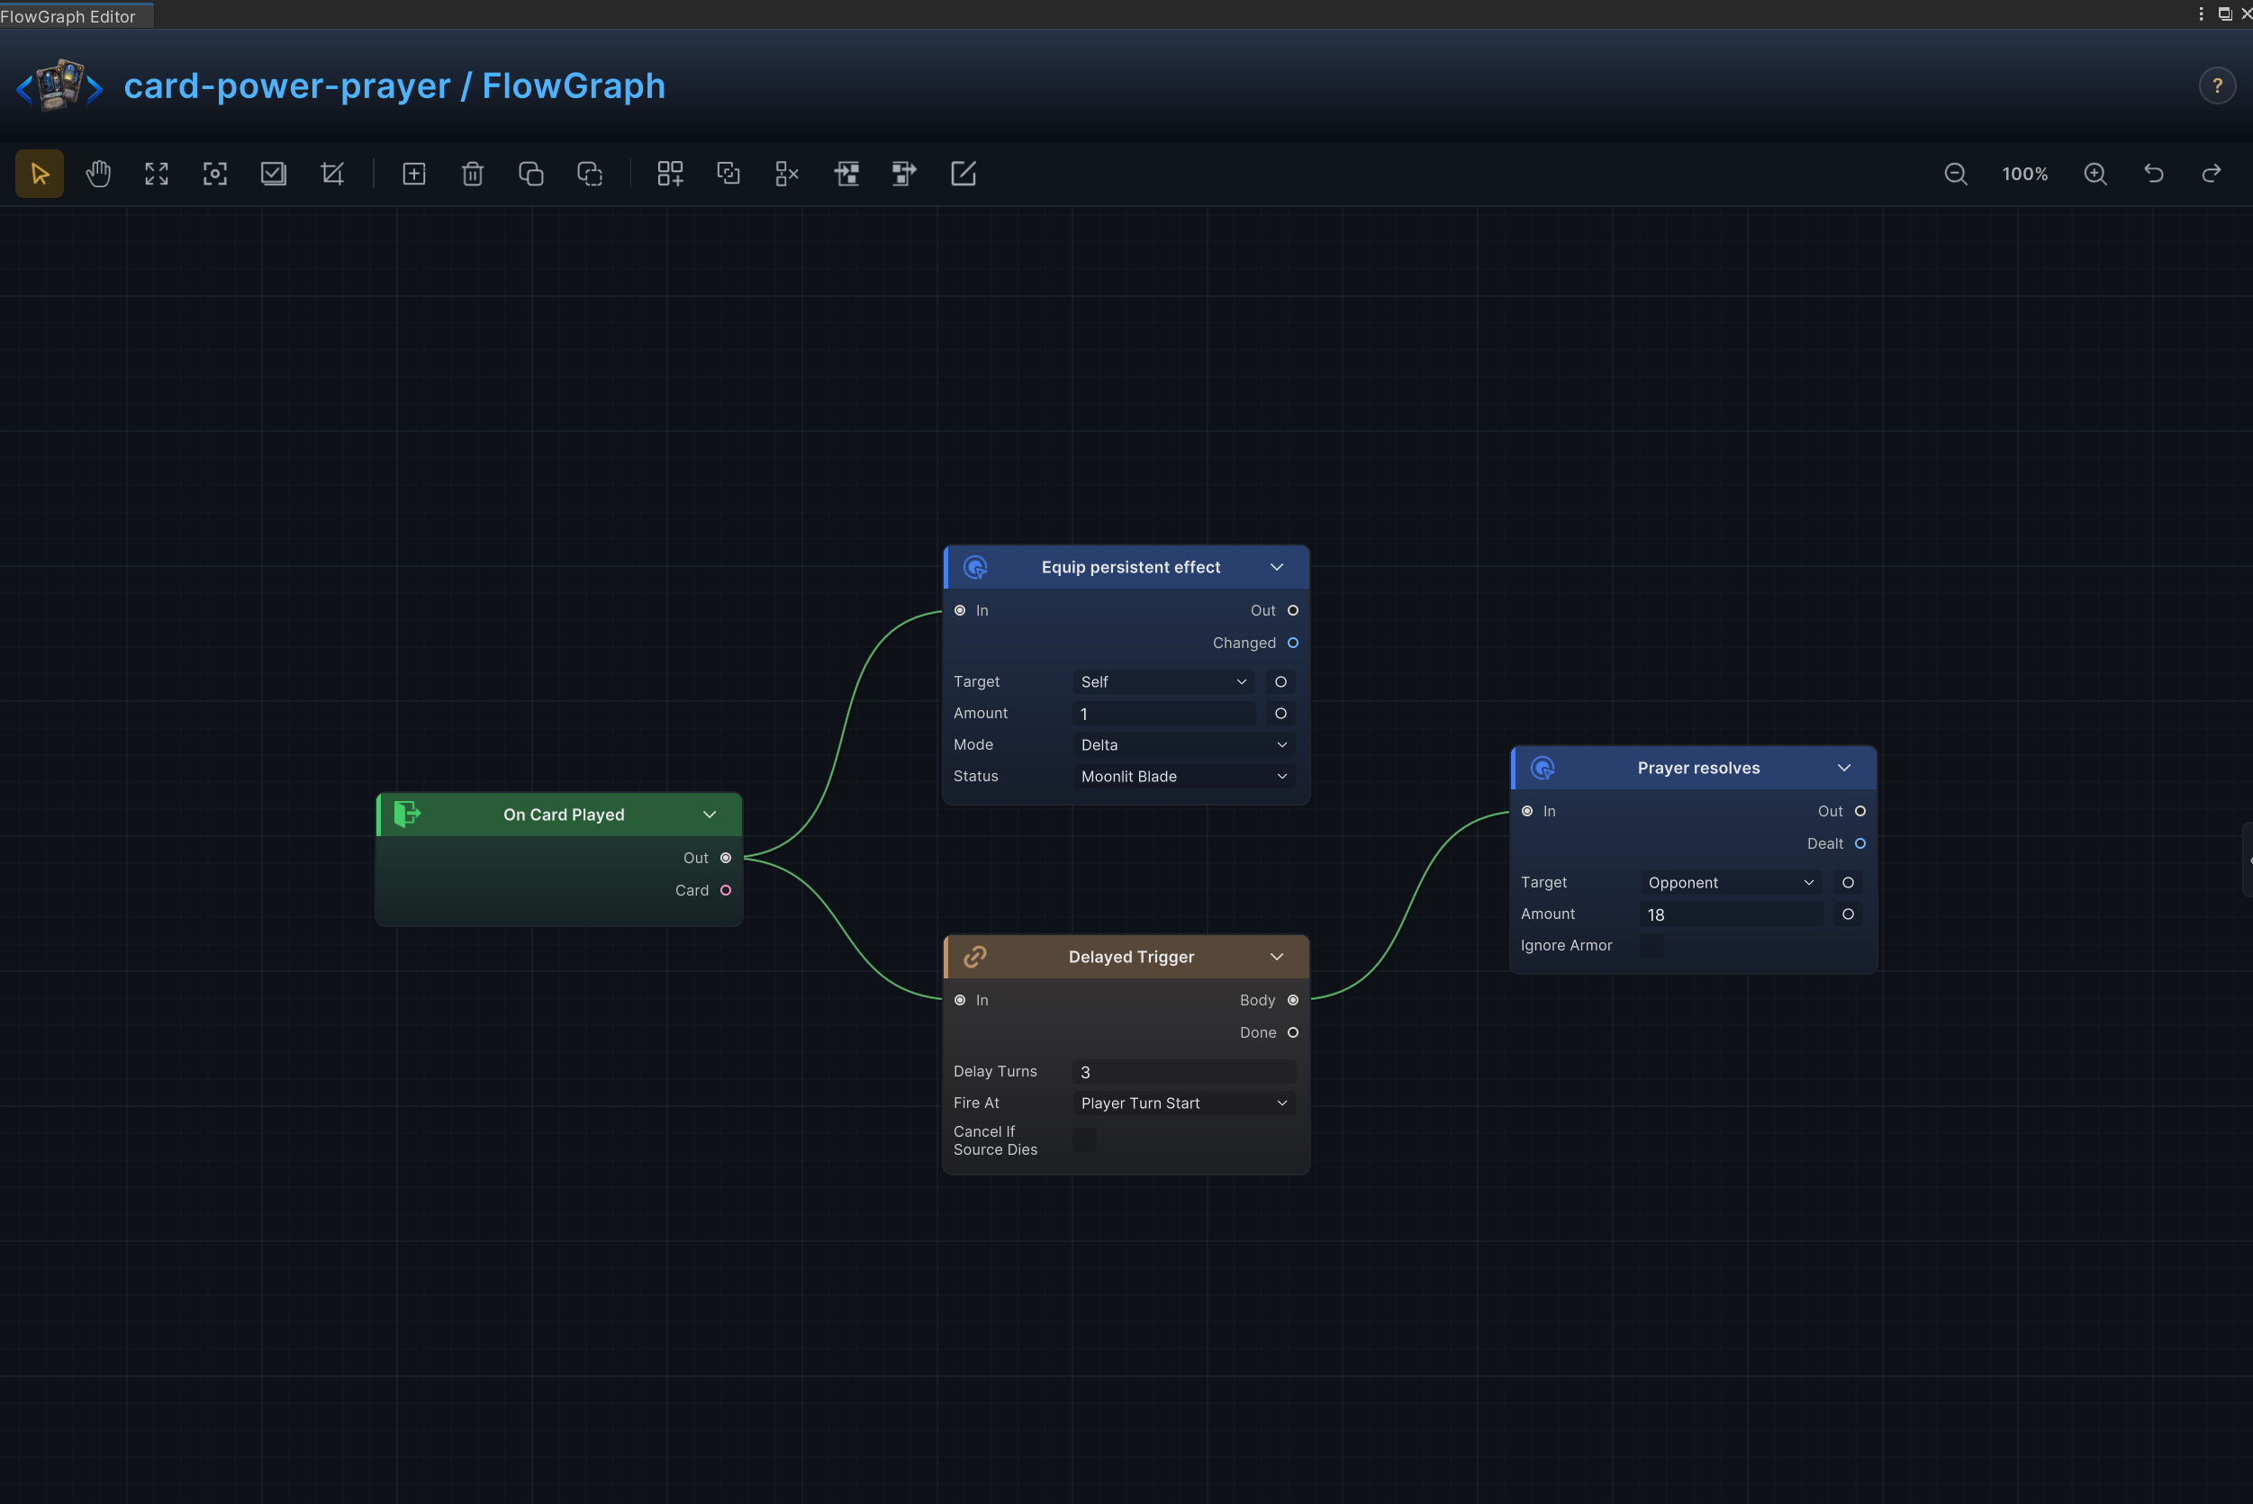
Task: Open the Fire At dropdown
Action: 1183,1103
